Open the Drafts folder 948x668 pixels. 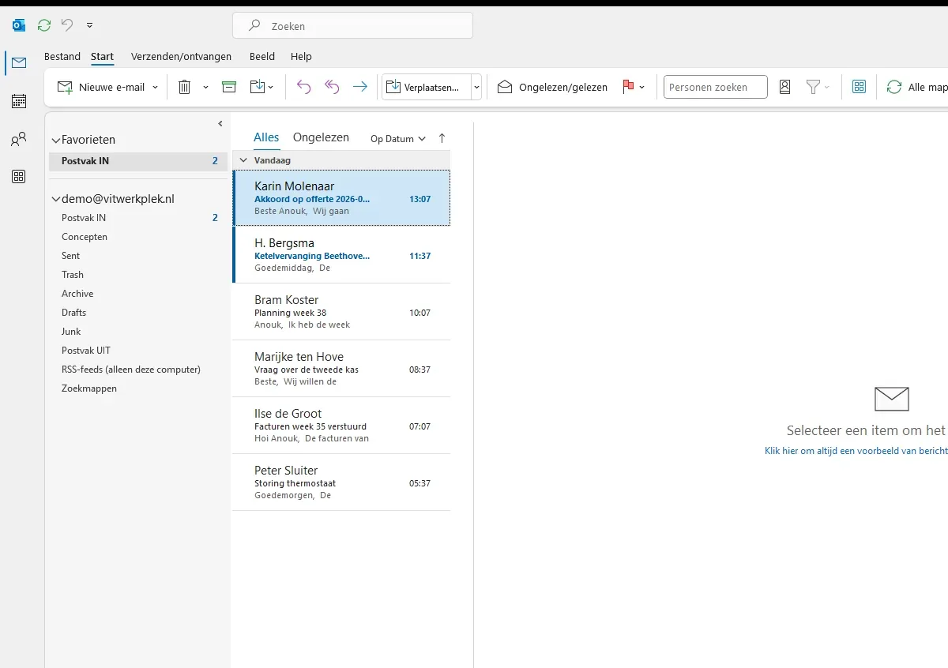(x=74, y=313)
